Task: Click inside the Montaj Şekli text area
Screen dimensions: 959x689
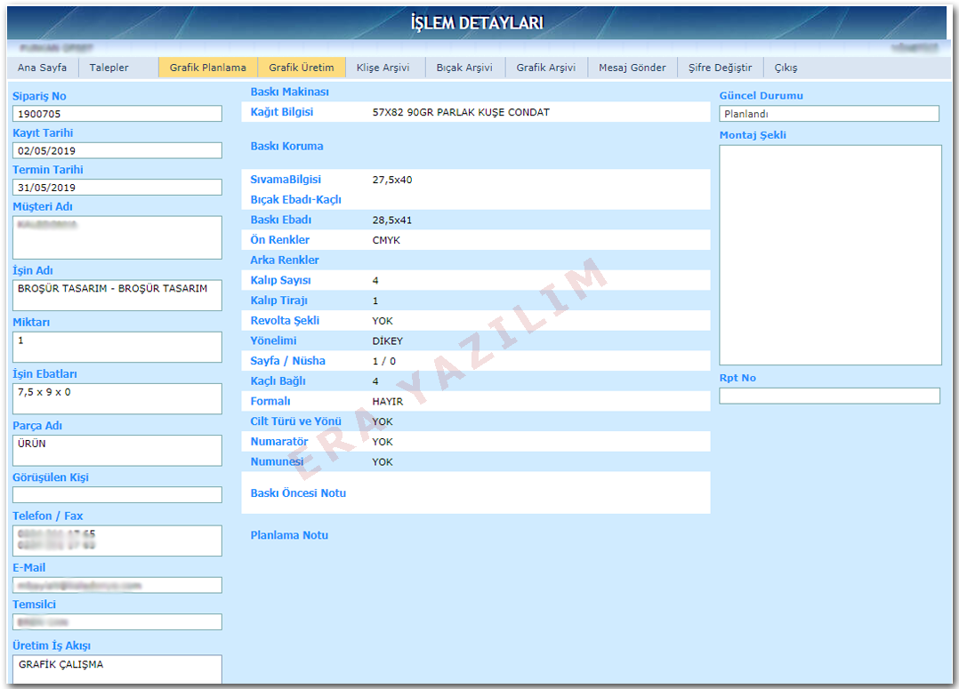Action: 830,255
